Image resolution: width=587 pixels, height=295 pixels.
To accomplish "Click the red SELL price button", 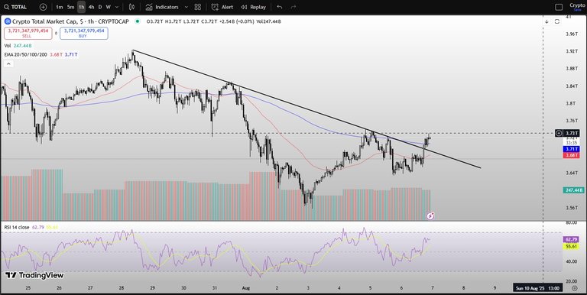I will (28, 33).
